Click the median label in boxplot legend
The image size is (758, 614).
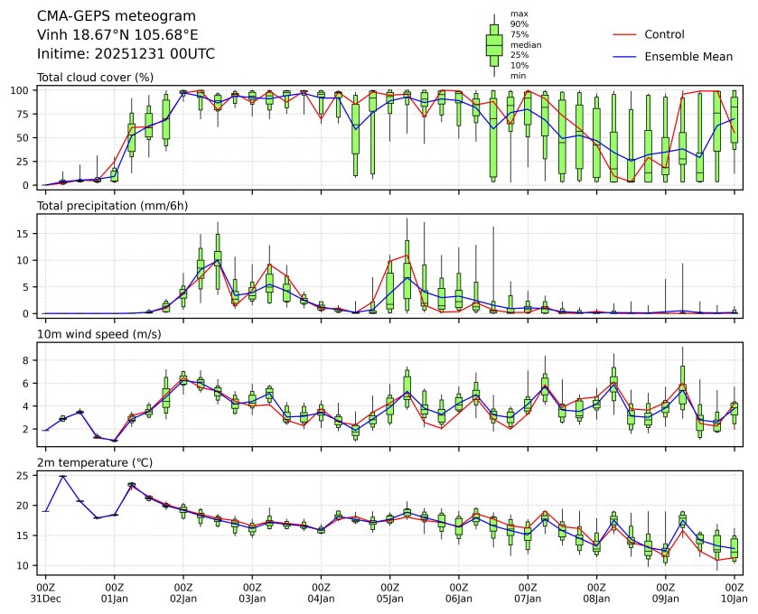click(520, 44)
